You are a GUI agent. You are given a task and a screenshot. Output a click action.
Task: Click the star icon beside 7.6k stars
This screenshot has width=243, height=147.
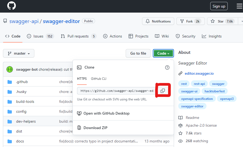180,133
